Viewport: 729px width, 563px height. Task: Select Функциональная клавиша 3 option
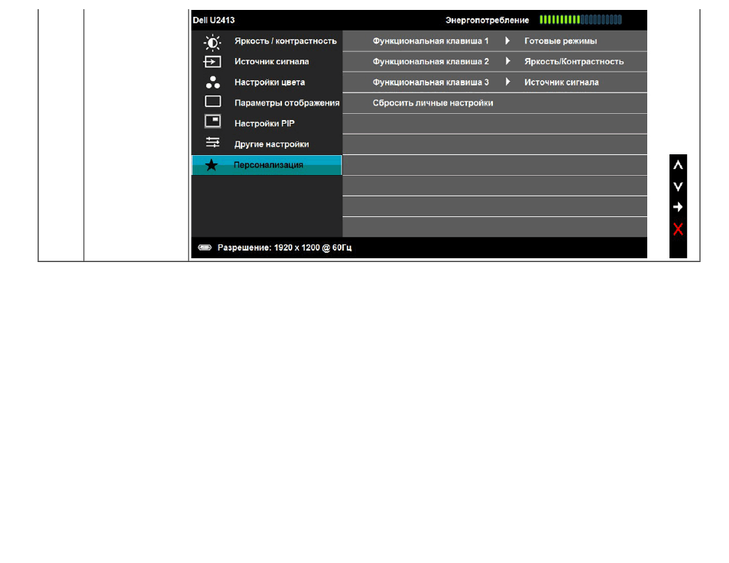click(x=430, y=83)
